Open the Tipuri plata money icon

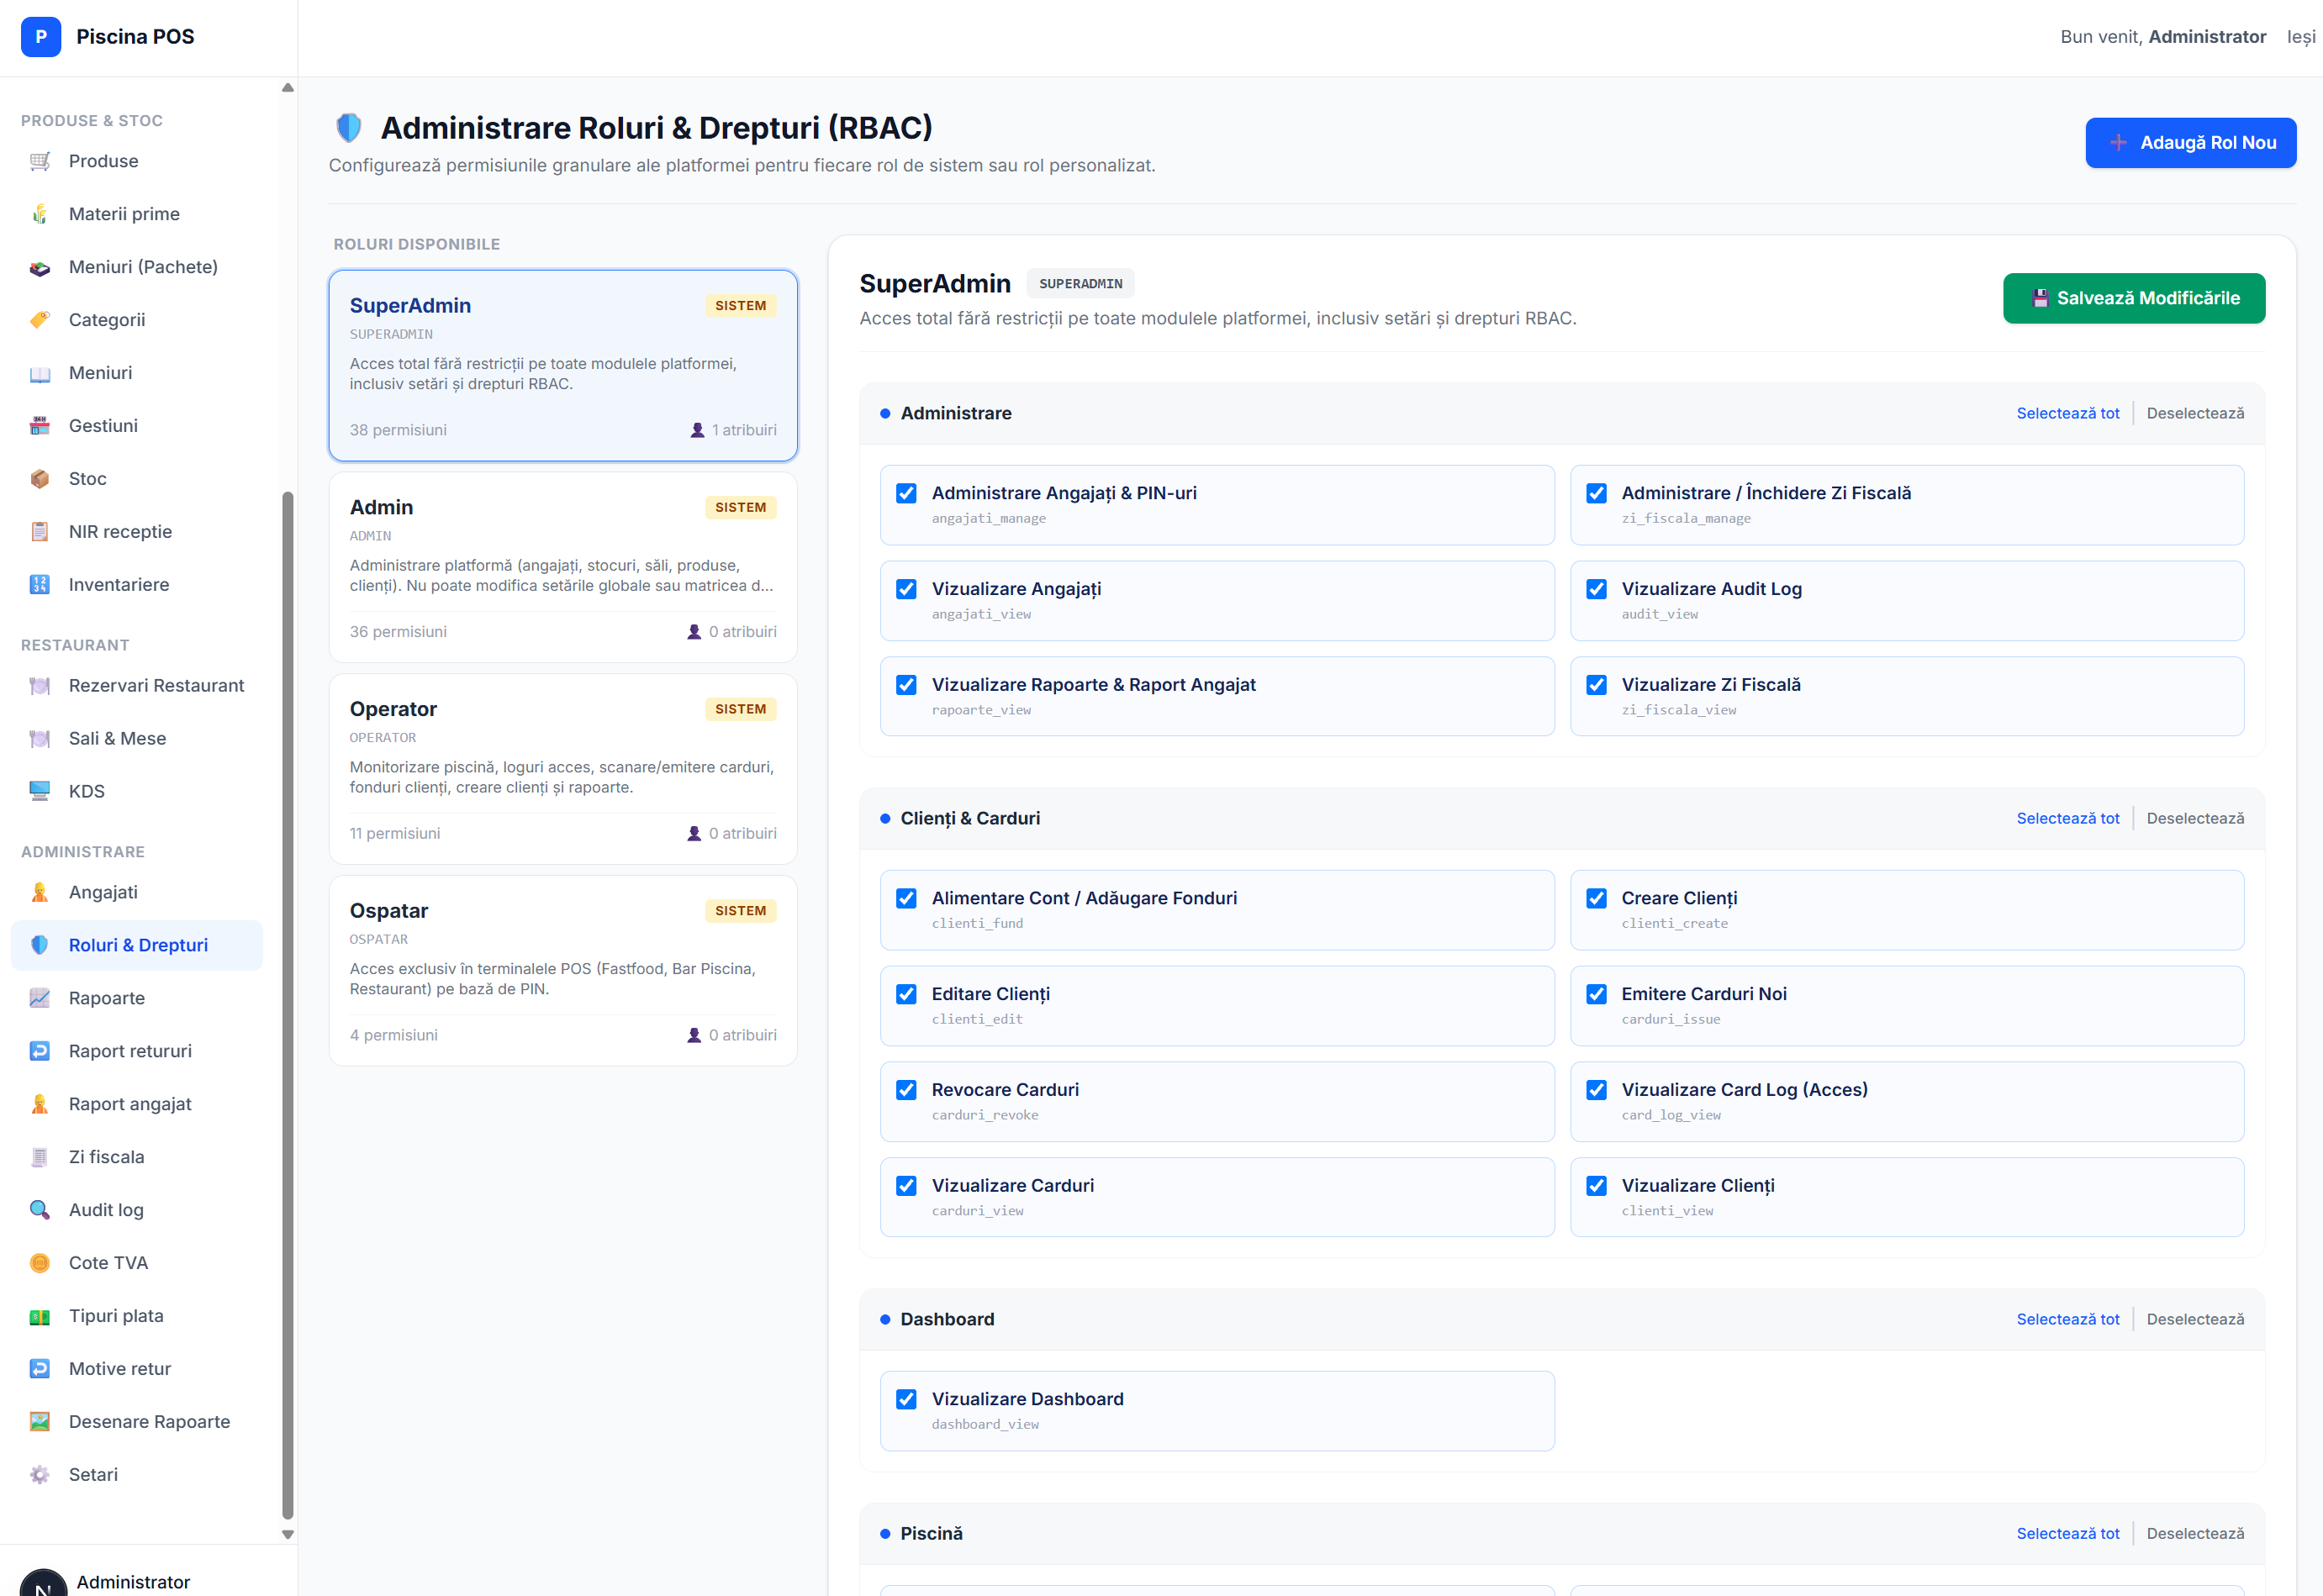click(40, 1317)
